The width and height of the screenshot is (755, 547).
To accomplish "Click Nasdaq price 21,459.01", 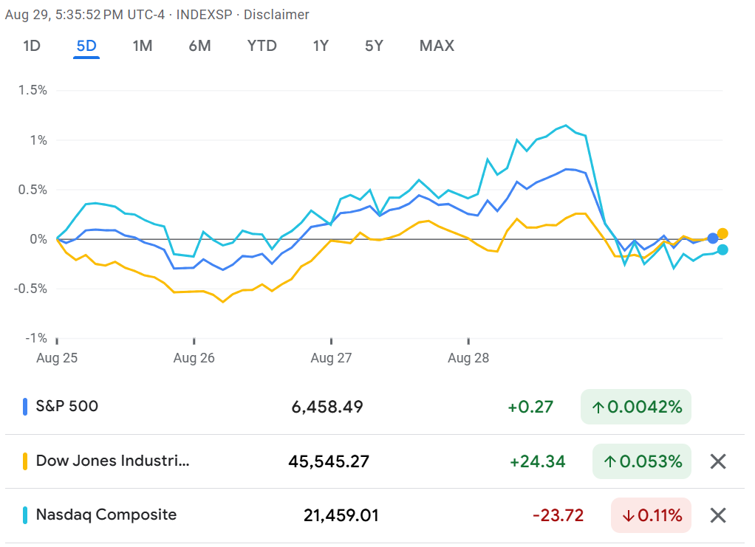I will click(341, 515).
